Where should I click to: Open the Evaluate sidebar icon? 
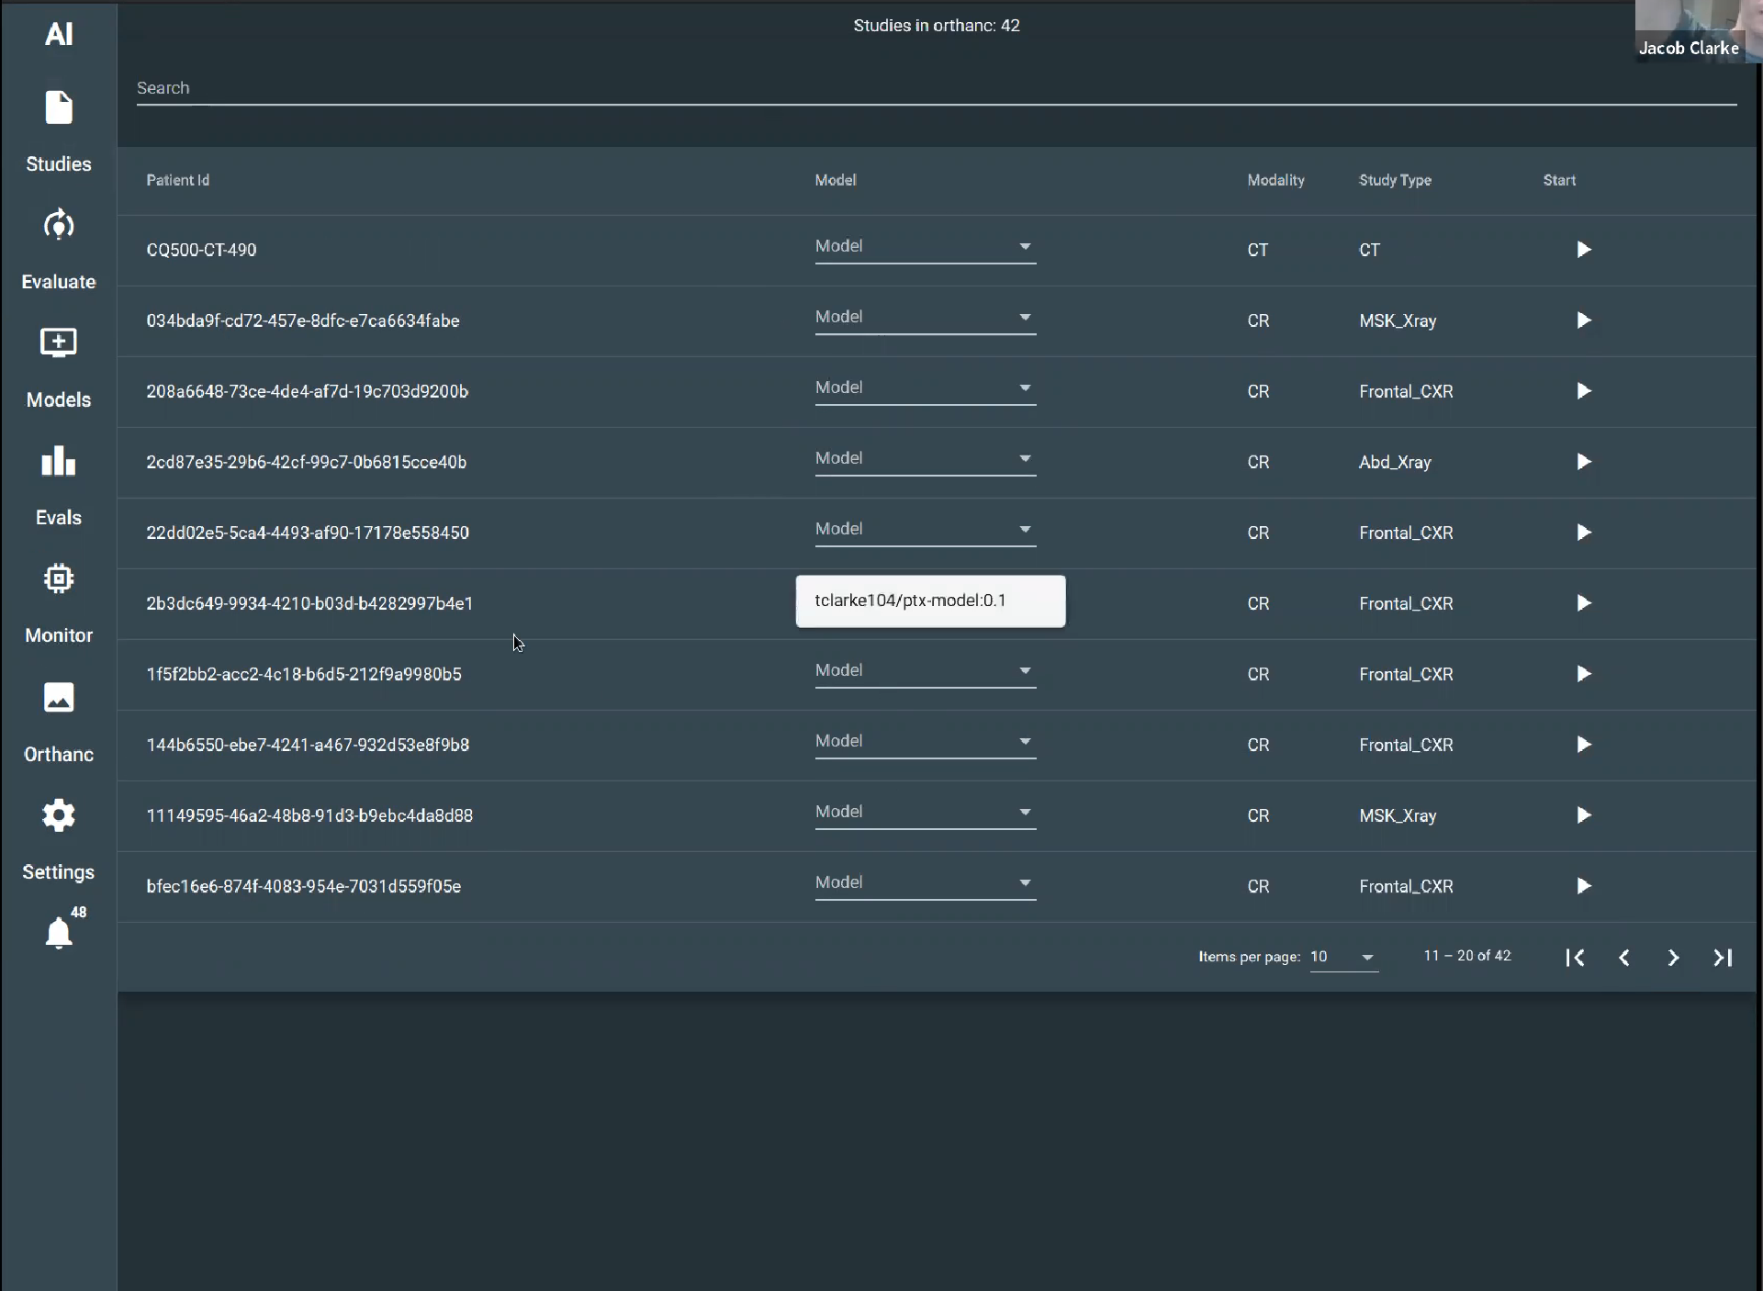pyautogui.click(x=59, y=225)
